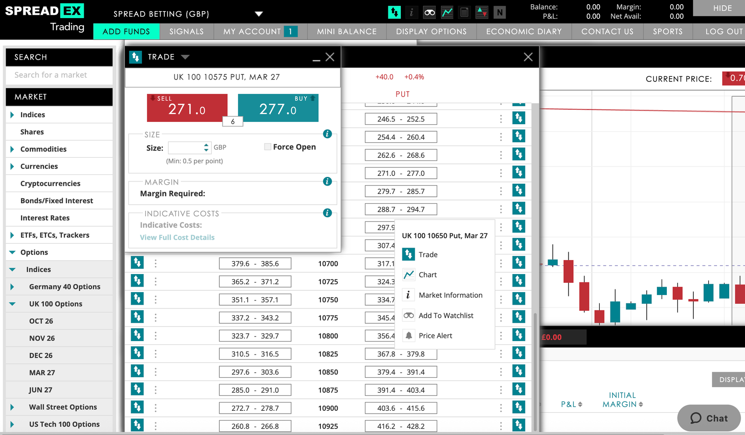The width and height of the screenshot is (745, 435).
Task: Click the ADD FUNDS button
Action: (x=127, y=32)
